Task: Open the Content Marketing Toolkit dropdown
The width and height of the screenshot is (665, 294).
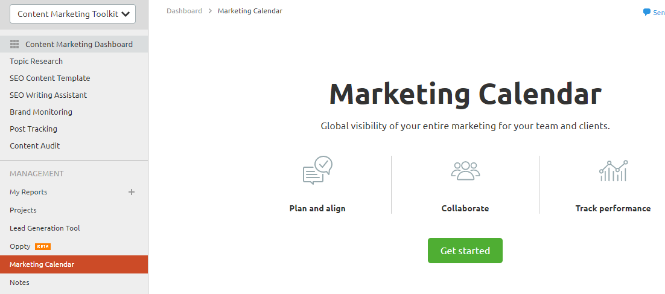Action: [73, 14]
